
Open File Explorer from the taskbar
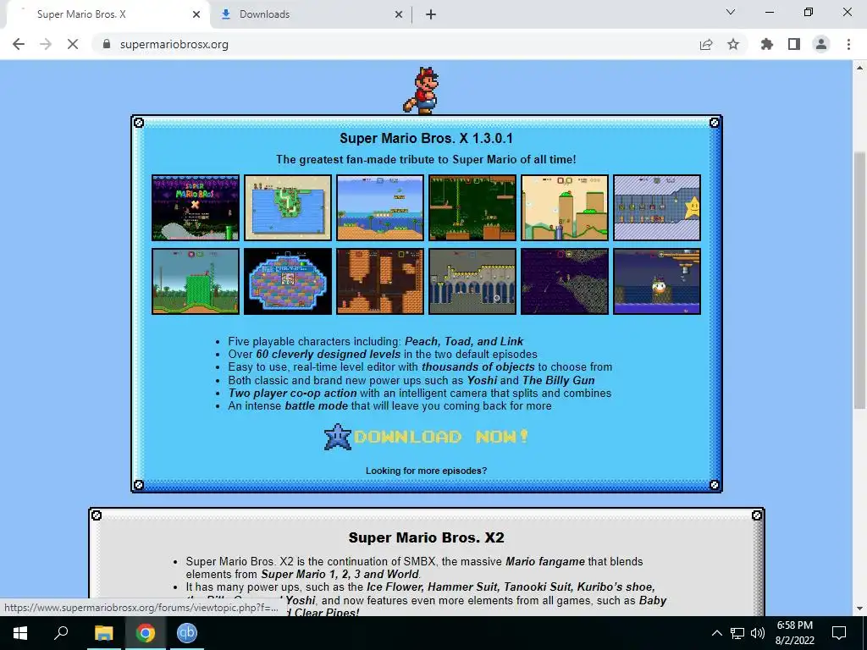click(x=103, y=633)
